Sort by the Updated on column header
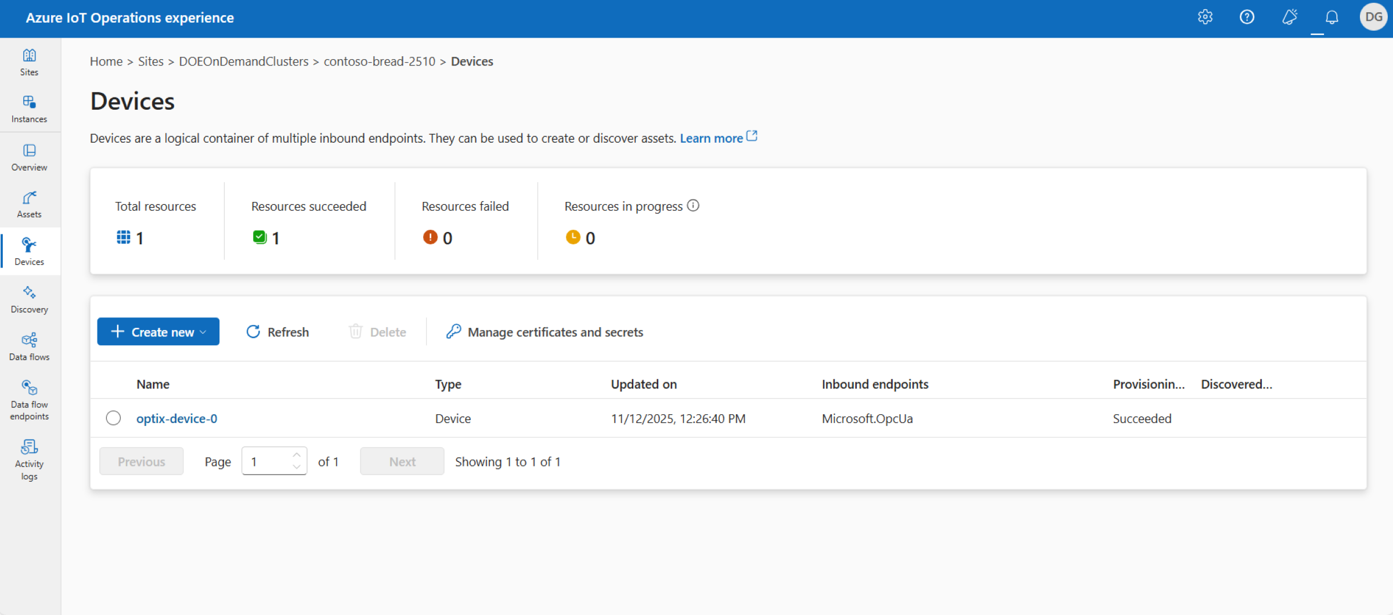The image size is (1393, 615). point(644,384)
